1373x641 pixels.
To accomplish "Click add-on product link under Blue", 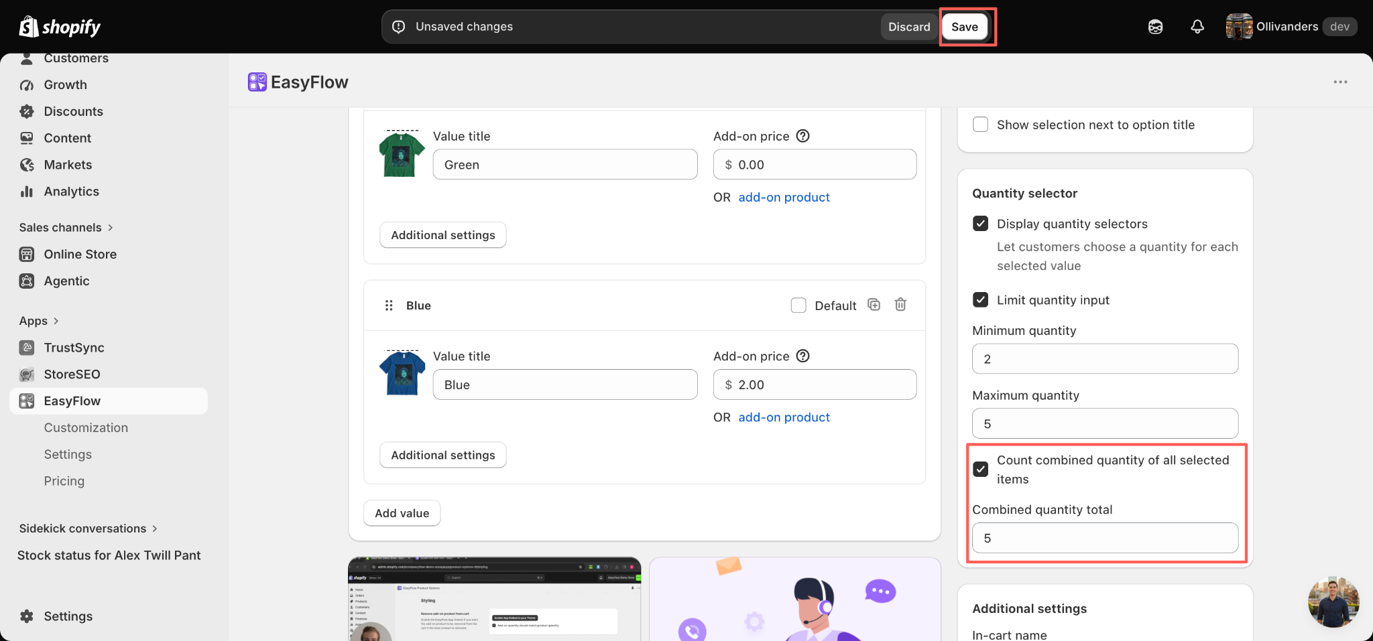I will tap(784, 417).
